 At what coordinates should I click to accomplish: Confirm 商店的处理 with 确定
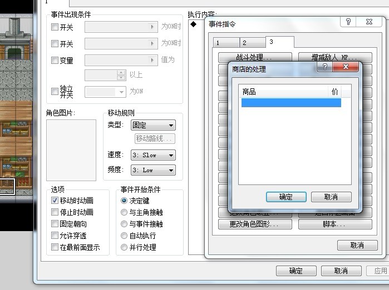tap(286, 197)
